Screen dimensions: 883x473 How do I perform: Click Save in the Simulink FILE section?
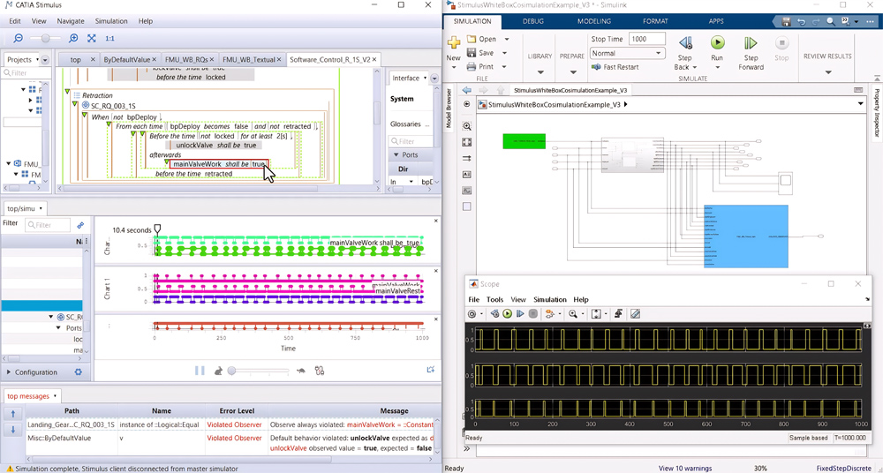(x=480, y=53)
